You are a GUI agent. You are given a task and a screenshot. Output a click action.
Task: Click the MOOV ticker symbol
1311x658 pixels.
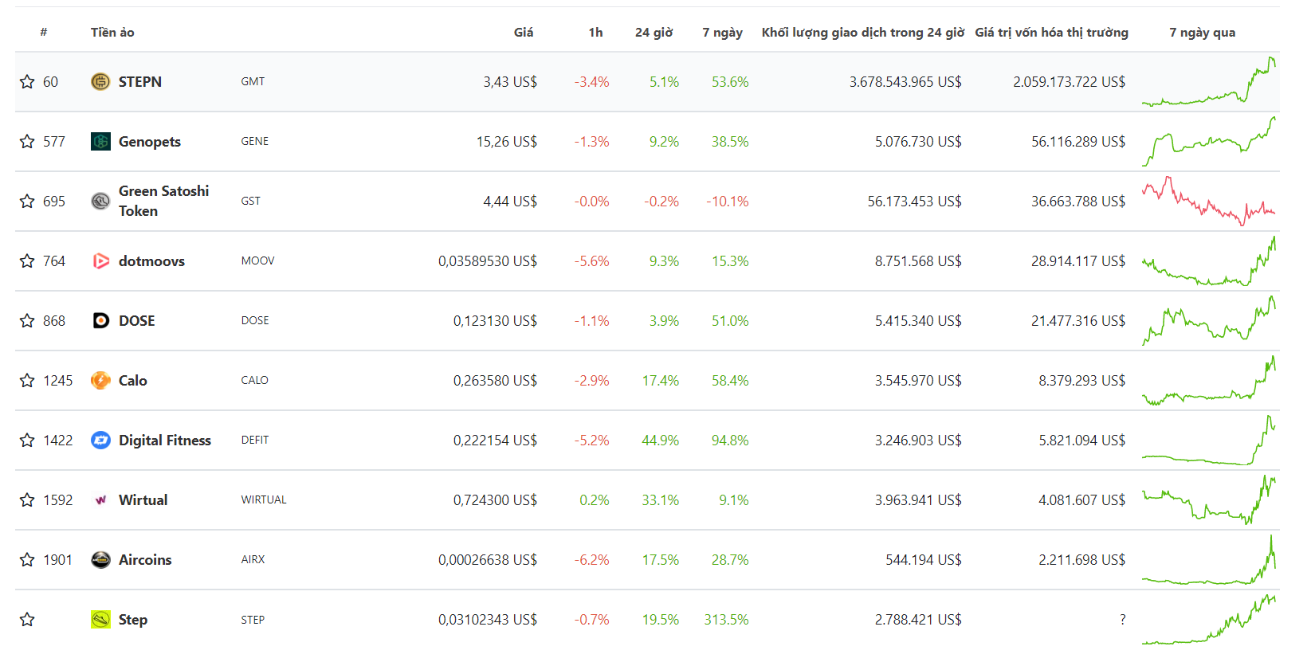pos(258,260)
